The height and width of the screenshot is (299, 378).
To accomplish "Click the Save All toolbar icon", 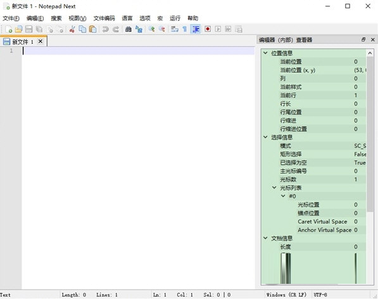I will pos(39,29).
